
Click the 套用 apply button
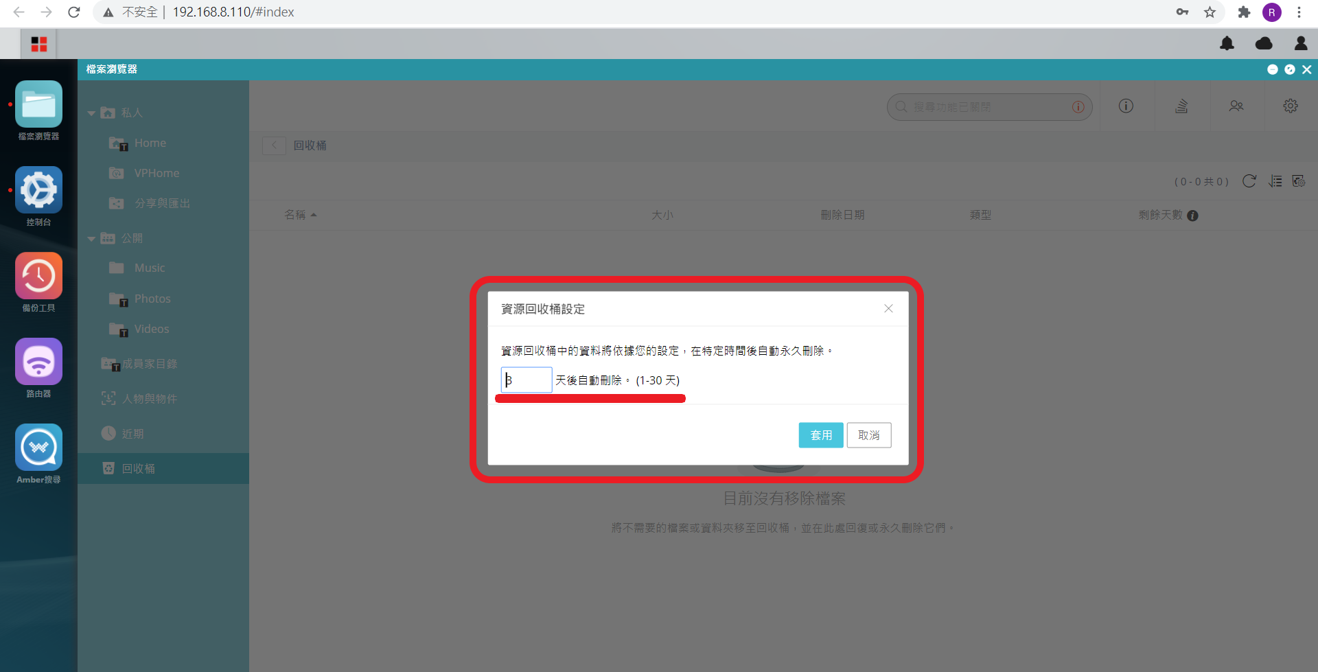point(821,435)
